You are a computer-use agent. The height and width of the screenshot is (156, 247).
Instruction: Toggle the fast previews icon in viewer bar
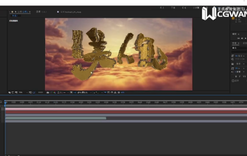pos(108,93)
